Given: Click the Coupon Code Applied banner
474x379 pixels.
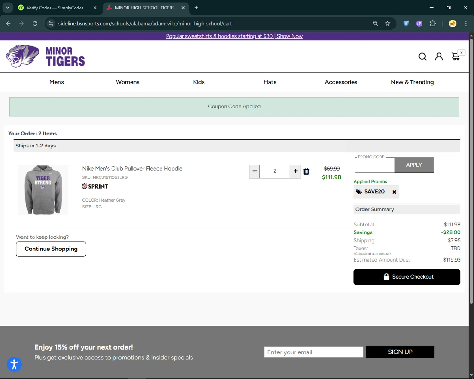Looking at the screenshot, I should (x=234, y=107).
